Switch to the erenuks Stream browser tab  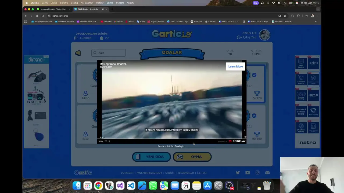coord(53,9)
